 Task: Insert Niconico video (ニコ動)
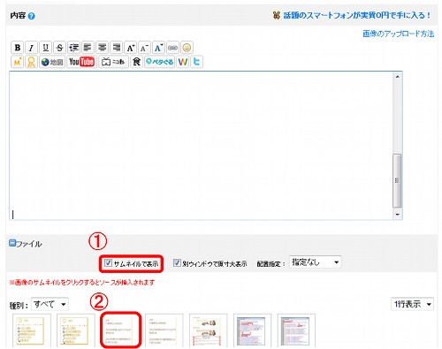[113, 62]
